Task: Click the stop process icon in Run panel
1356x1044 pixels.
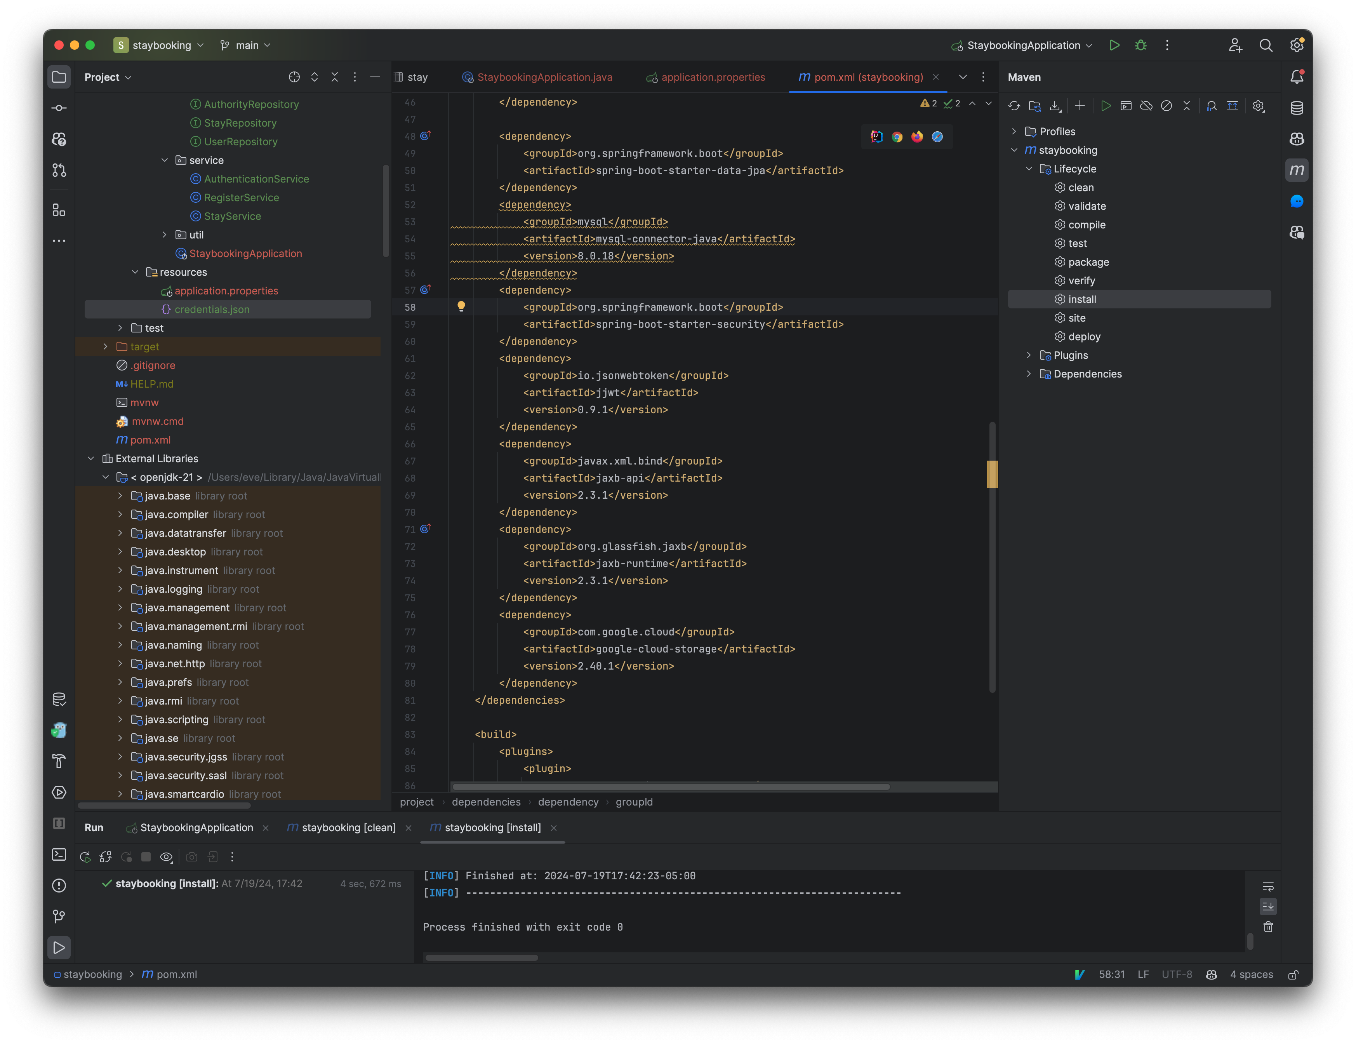Action: 146,856
